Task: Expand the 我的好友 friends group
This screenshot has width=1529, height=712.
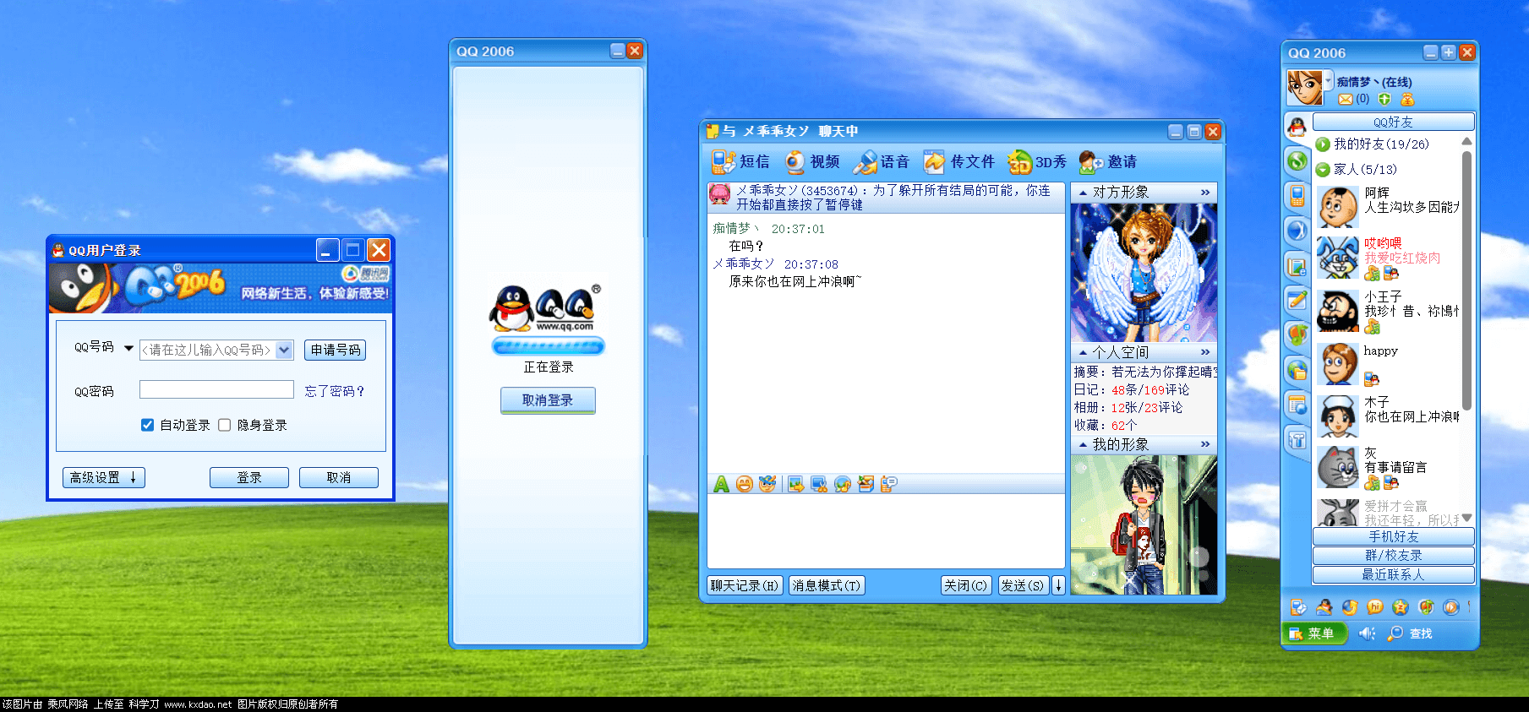Action: click(1324, 144)
